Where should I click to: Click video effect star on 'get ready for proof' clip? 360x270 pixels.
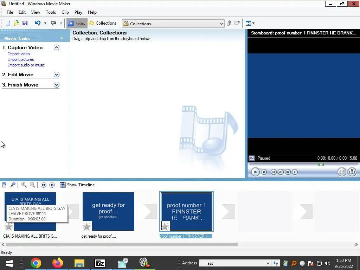tap(87, 226)
